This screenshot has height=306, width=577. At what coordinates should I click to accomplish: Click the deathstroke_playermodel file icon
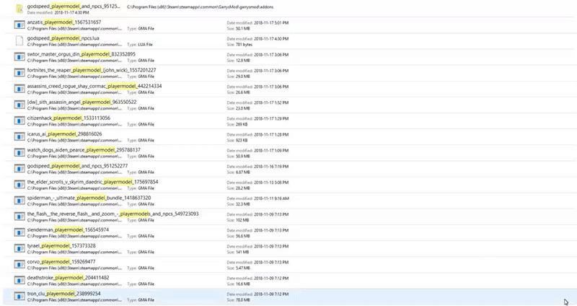click(x=19, y=280)
